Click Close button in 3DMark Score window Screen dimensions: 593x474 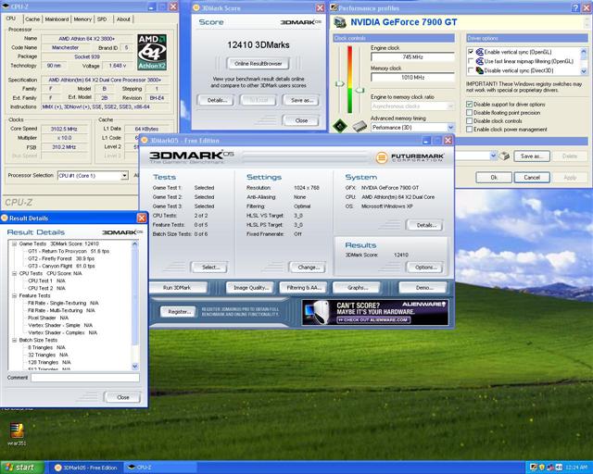(x=301, y=120)
